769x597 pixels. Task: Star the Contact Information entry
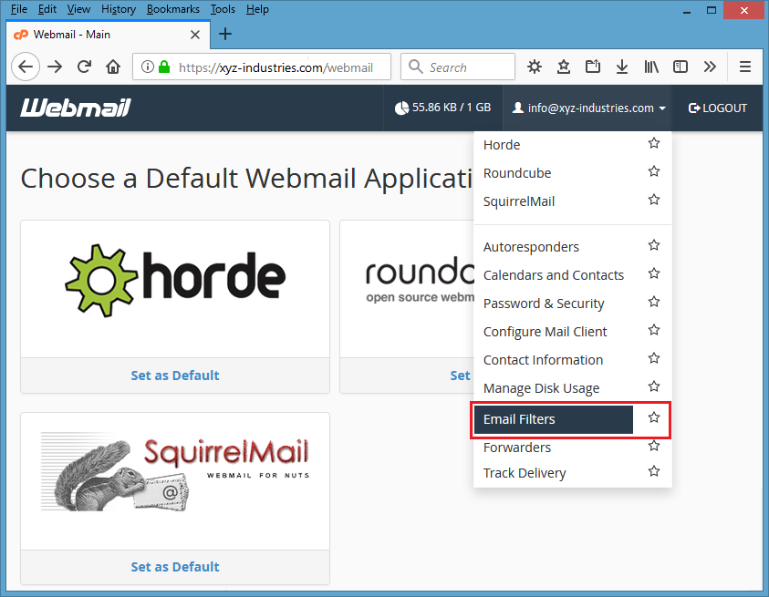[654, 358]
